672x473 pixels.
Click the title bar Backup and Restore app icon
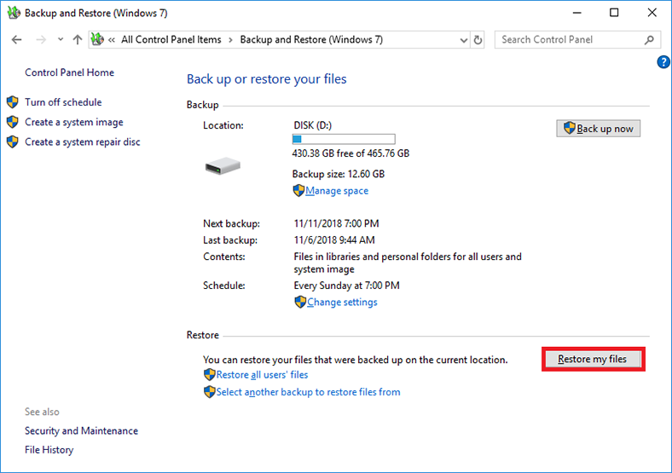tap(14, 13)
